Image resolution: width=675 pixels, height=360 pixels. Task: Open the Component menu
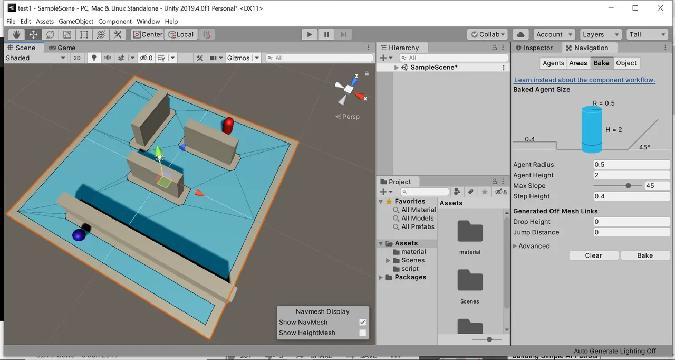[x=115, y=22]
